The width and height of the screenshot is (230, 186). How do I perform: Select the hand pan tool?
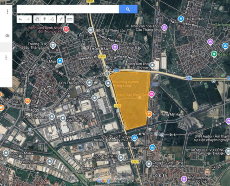(x=37, y=19)
